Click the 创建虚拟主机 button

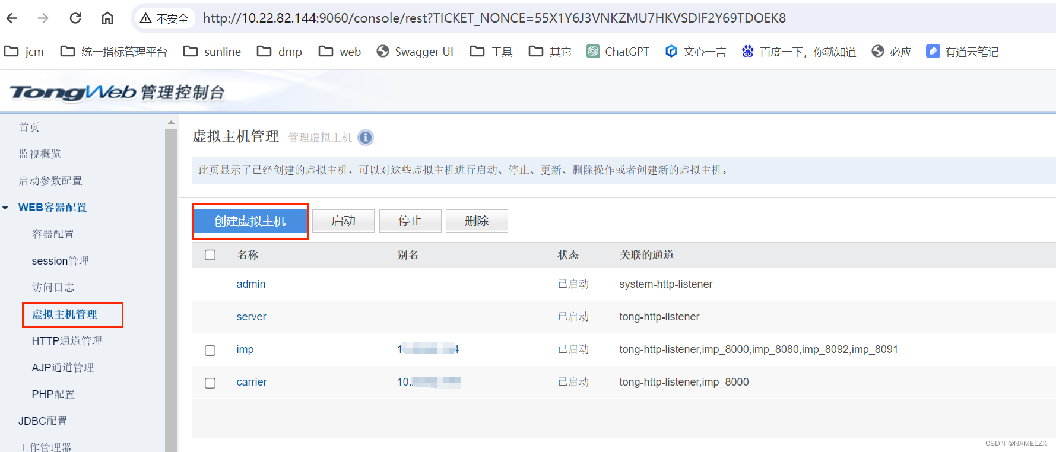pos(250,221)
